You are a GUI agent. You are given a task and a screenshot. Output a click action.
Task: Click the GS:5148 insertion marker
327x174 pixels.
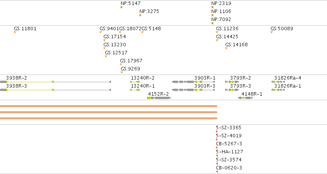pyautogui.click(x=143, y=33)
